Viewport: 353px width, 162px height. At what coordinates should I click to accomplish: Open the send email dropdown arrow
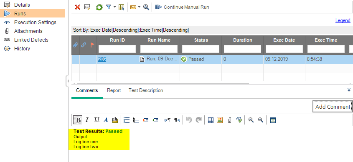(x=139, y=7)
